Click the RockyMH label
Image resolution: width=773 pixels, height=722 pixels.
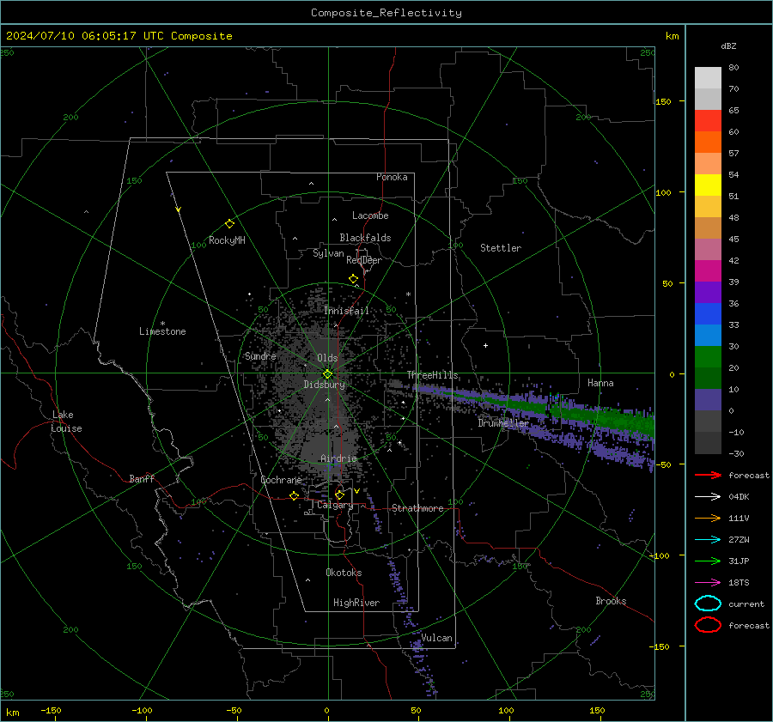(x=227, y=240)
